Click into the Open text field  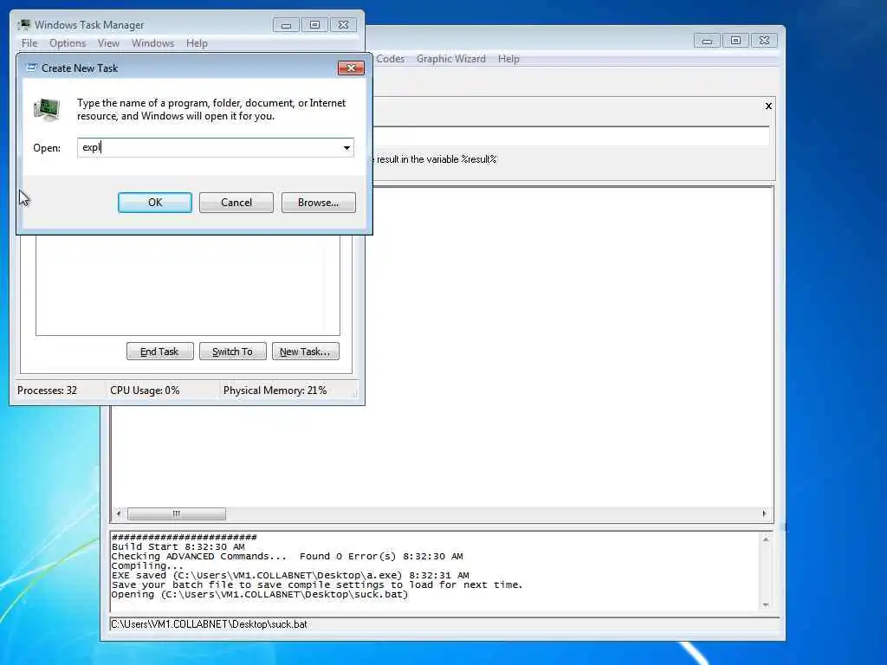[x=210, y=147]
